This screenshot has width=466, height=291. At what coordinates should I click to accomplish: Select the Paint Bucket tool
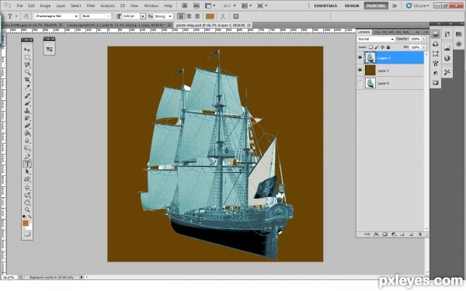[x=27, y=133]
